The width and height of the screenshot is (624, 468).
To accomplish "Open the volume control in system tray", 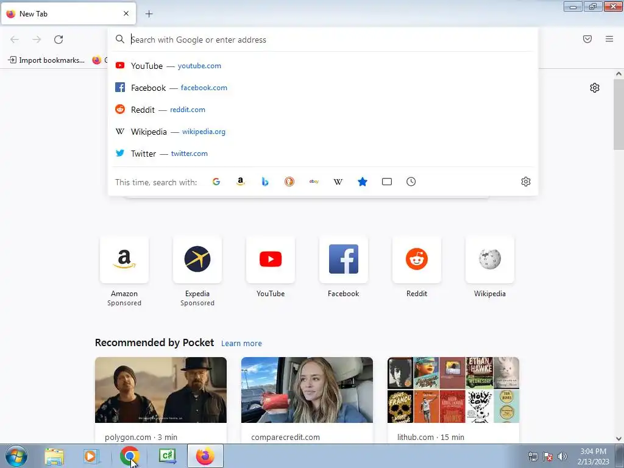I will [x=562, y=456].
